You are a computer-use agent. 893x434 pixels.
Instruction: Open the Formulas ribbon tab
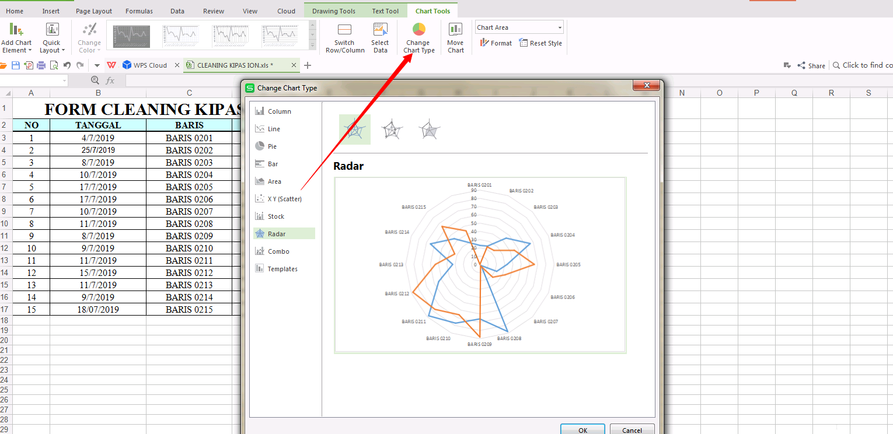(139, 11)
